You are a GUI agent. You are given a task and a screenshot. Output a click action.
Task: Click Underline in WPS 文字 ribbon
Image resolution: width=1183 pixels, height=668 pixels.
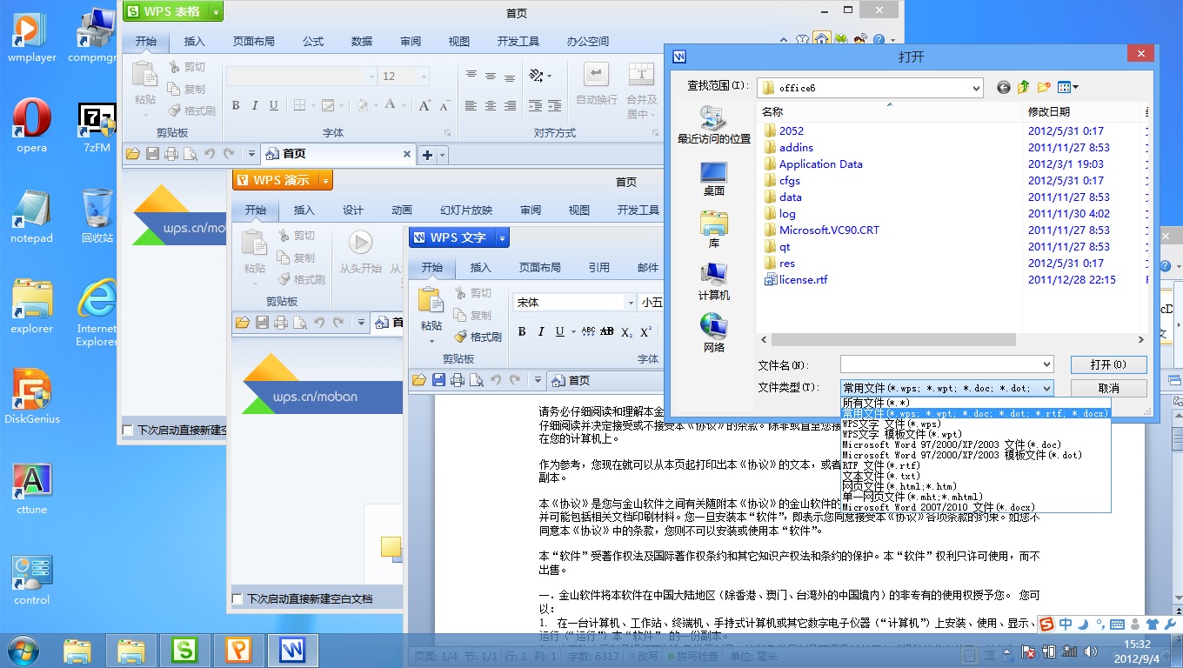point(559,331)
